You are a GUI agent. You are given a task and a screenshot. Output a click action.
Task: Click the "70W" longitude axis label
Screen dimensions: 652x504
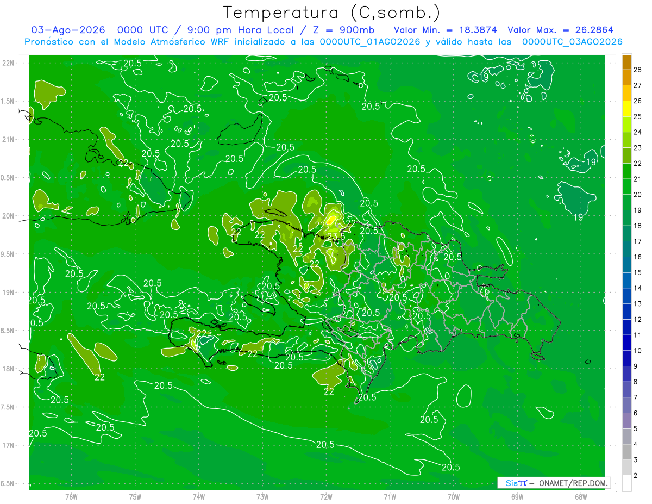(x=454, y=497)
